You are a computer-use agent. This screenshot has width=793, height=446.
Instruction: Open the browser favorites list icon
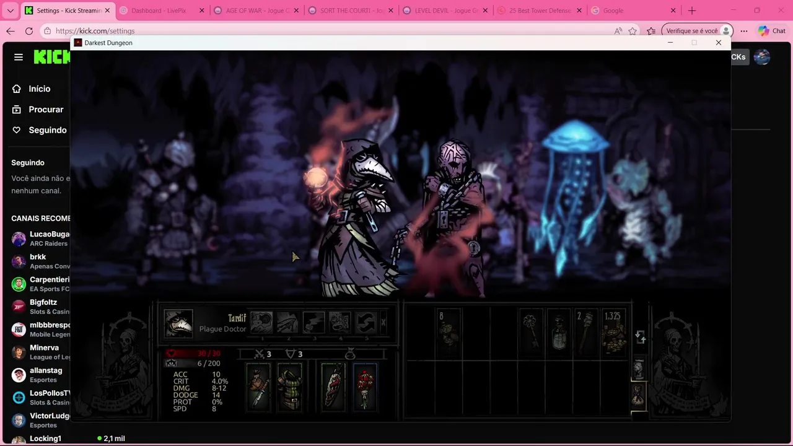point(651,31)
